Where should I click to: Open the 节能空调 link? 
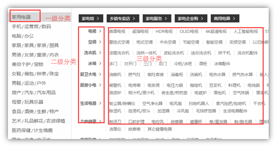[x=191, y=42]
